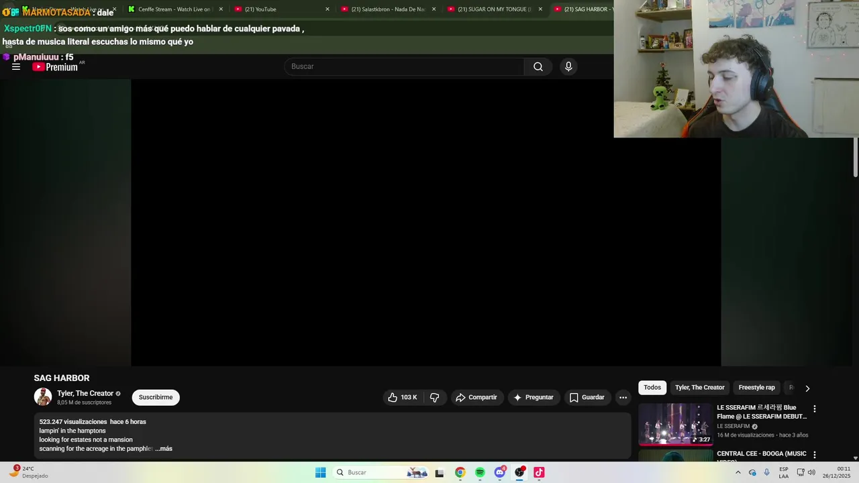Open the Salastkbron - Nada De Nada tab
This screenshot has height=483, width=859.
point(388,9)
